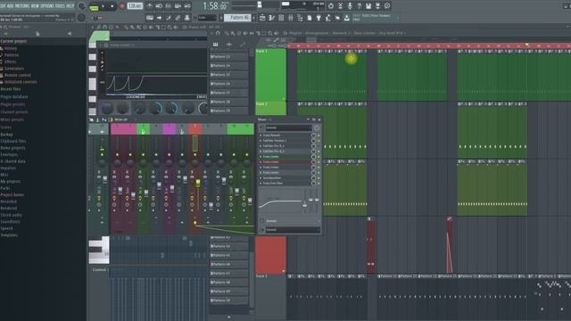This screenshot has height=321, width=571.
Task: Click the green Track 1 header
Action: tap(270, 75)
